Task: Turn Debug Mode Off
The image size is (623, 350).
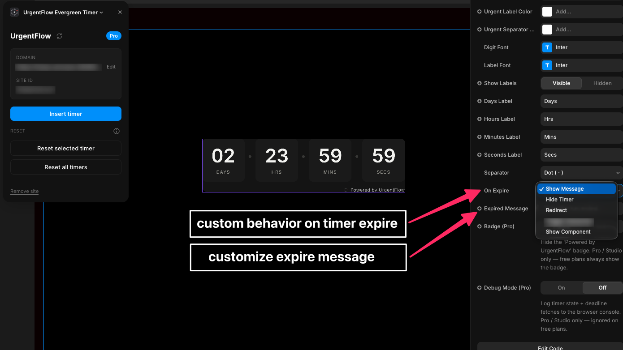Action: tap(602, 288)
